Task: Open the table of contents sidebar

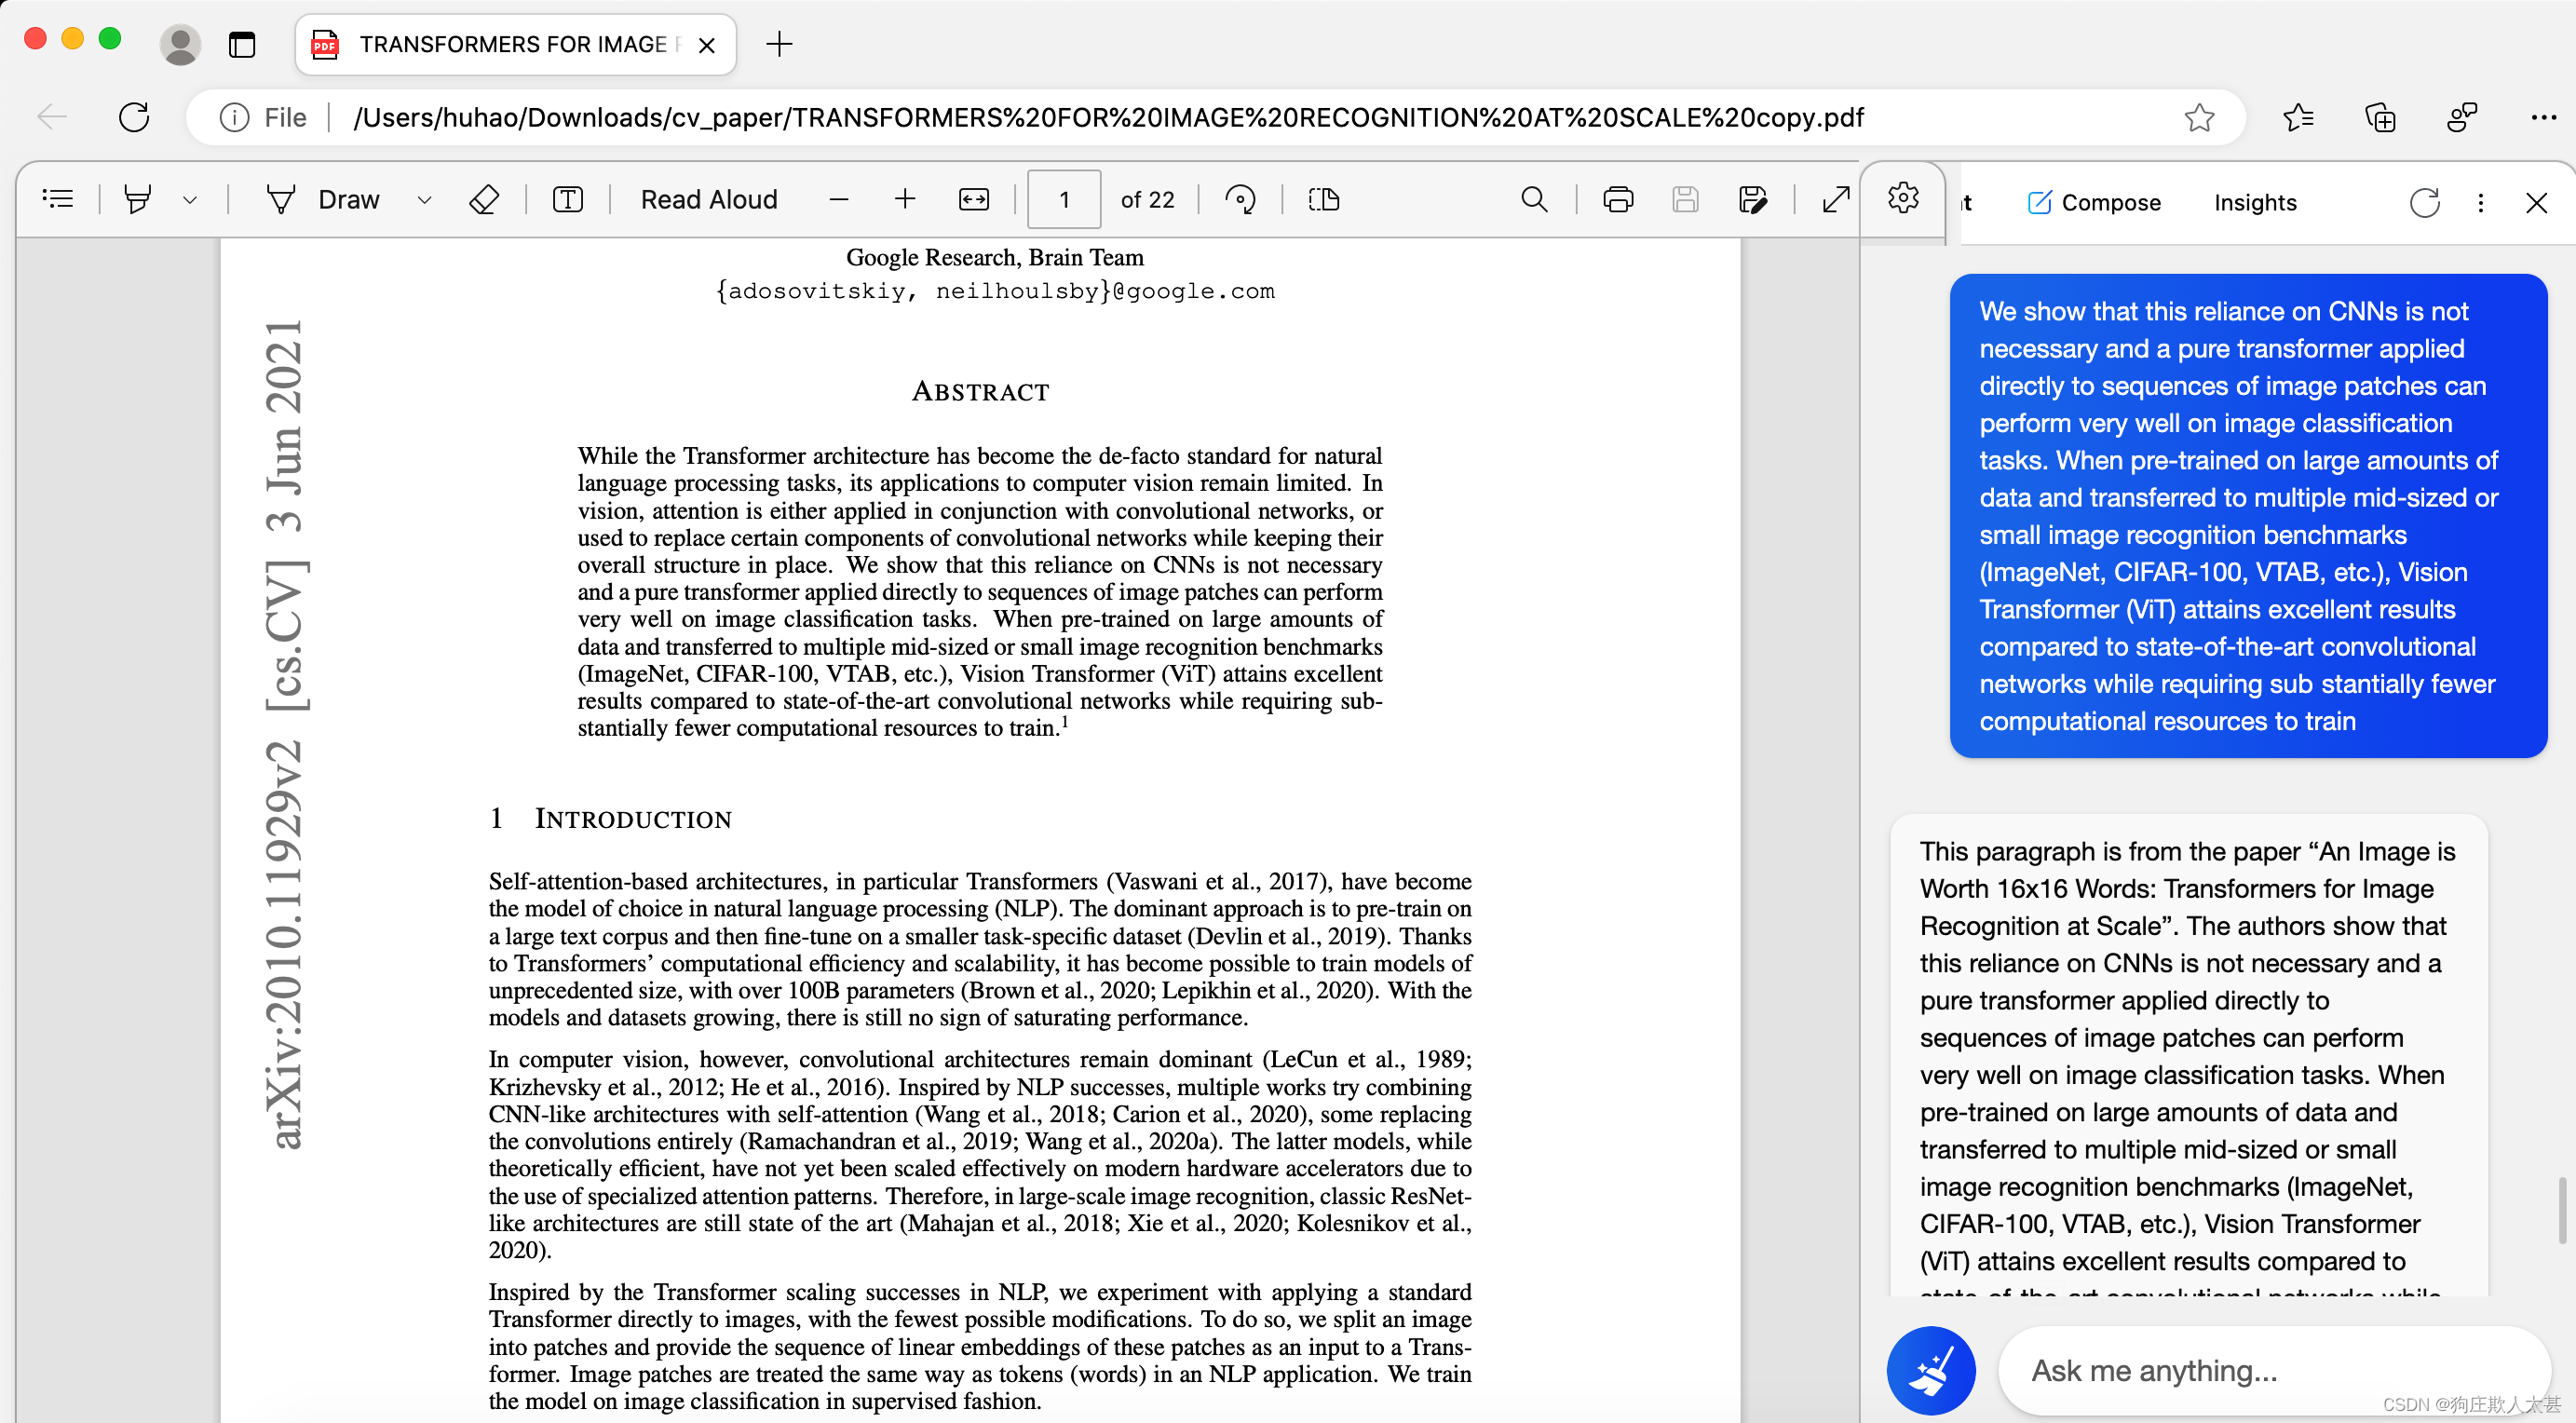Action: 58,199
